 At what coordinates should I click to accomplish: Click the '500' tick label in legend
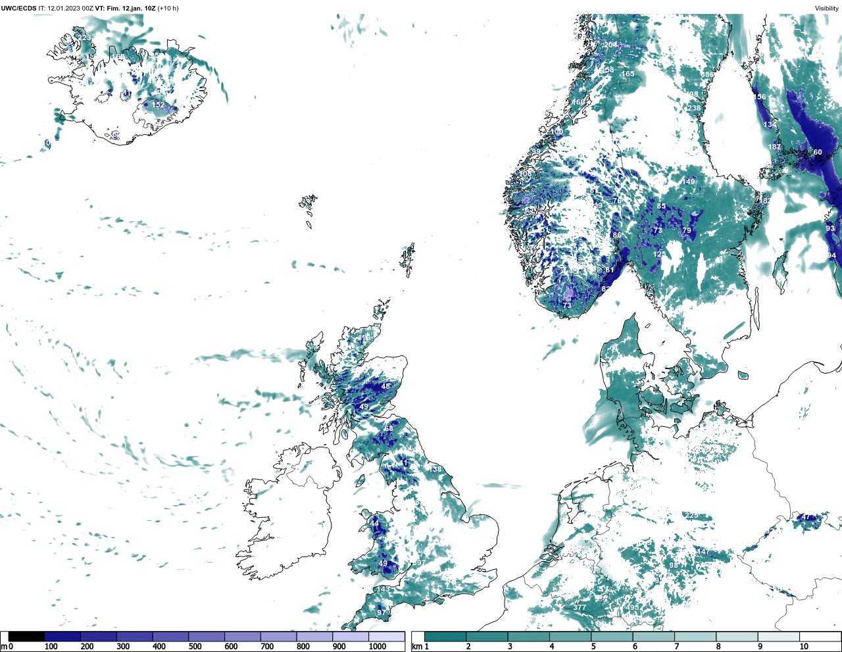(195, 647)
